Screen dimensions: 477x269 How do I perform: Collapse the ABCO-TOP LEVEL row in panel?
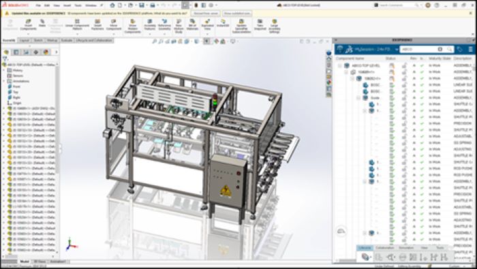tap(339, 65)
